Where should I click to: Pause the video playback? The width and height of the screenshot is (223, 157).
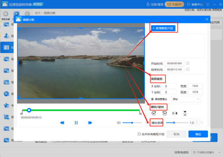pyautogui.click(x=76, y=123)
